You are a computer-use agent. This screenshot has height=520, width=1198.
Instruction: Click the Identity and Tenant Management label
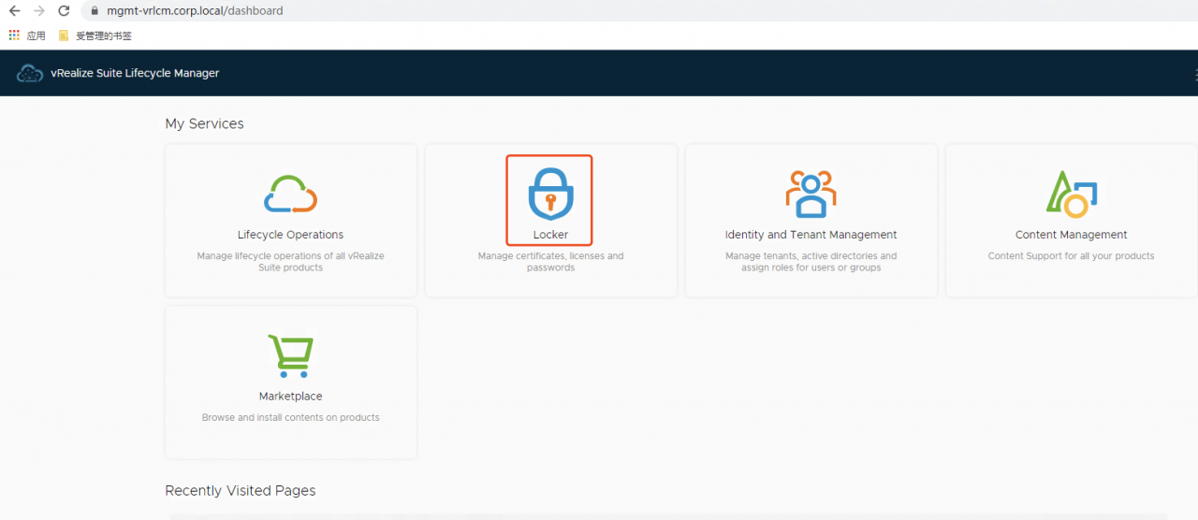coord(811,235)
